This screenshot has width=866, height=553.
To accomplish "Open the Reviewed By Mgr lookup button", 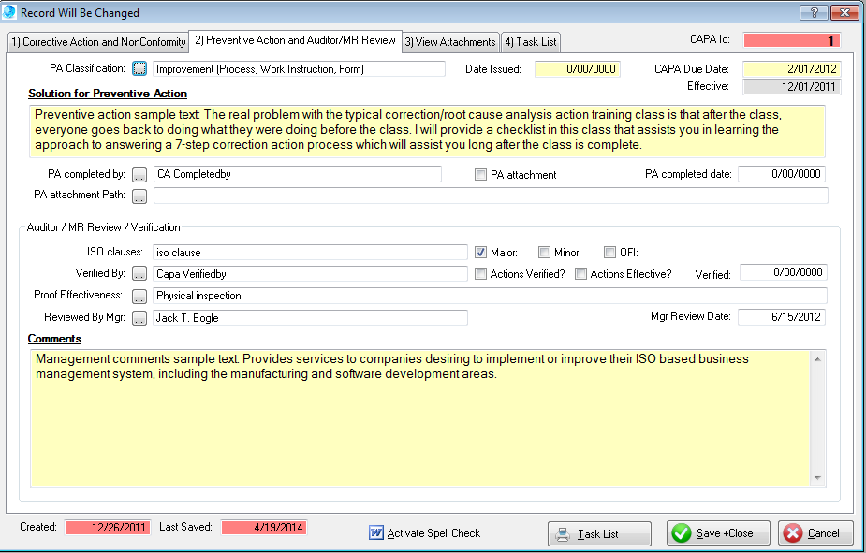I will tap(139, 318).
